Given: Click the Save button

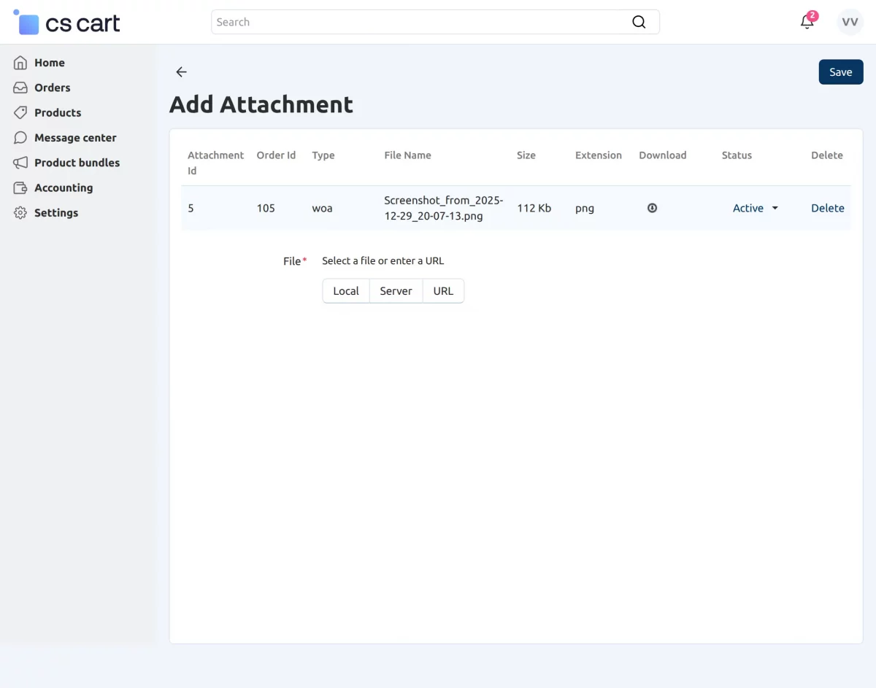Looking at the screenshot, I should click(840, 71).
